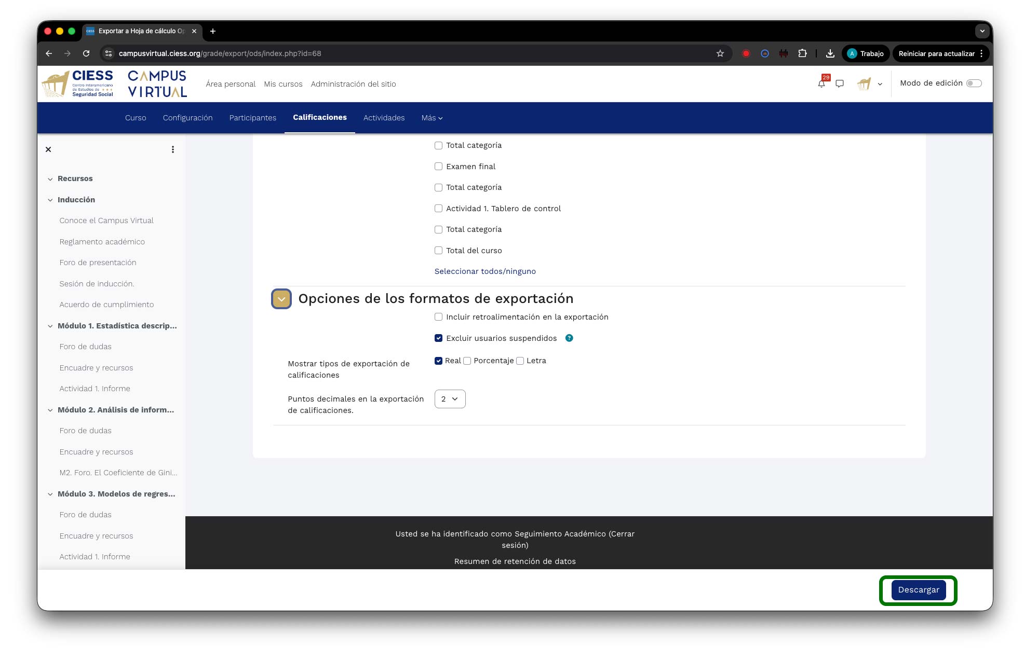Enable the Porcentaje export type checkbox

click(467, 361)
